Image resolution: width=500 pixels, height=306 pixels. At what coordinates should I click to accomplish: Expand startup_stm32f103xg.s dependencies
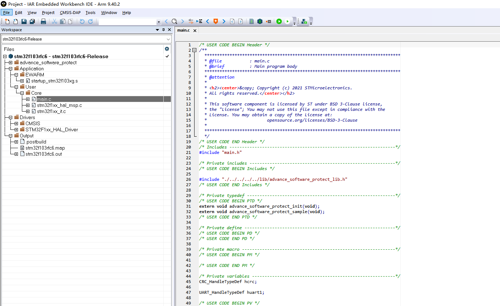click(x=22, y=81)
